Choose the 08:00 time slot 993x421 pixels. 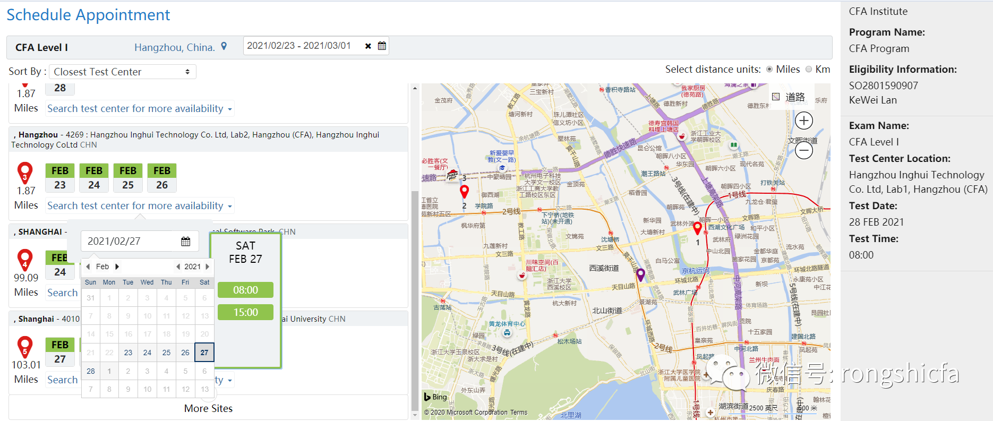[x=245, y=290]
